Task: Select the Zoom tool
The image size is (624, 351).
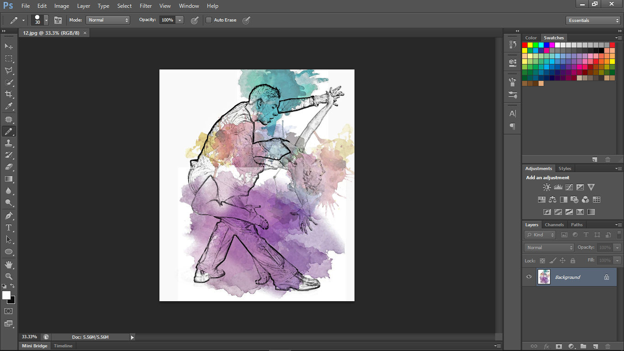Action: click(9, 277)
